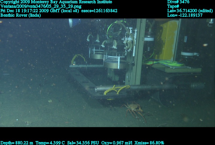Select the "Dive# 3476" text

(178, 2)
